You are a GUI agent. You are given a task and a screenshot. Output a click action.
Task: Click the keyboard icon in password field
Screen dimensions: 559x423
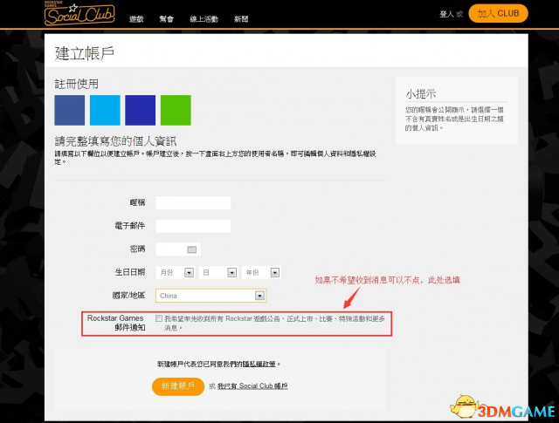193,249
